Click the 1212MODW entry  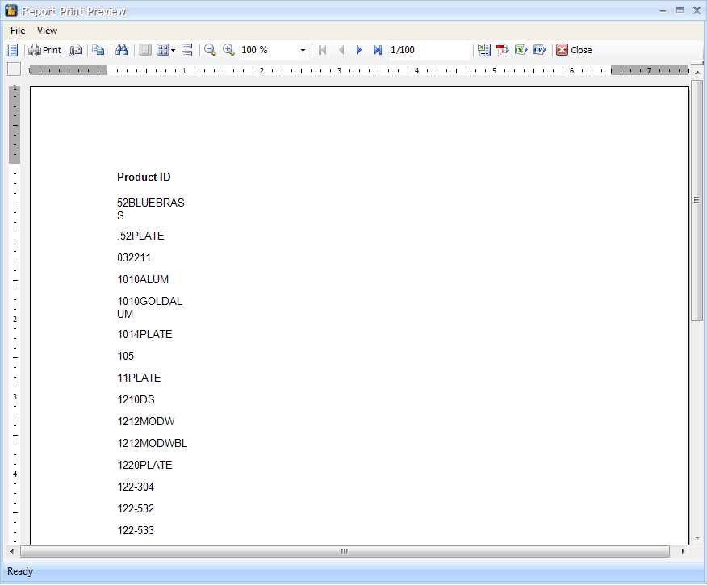(145, 421)
